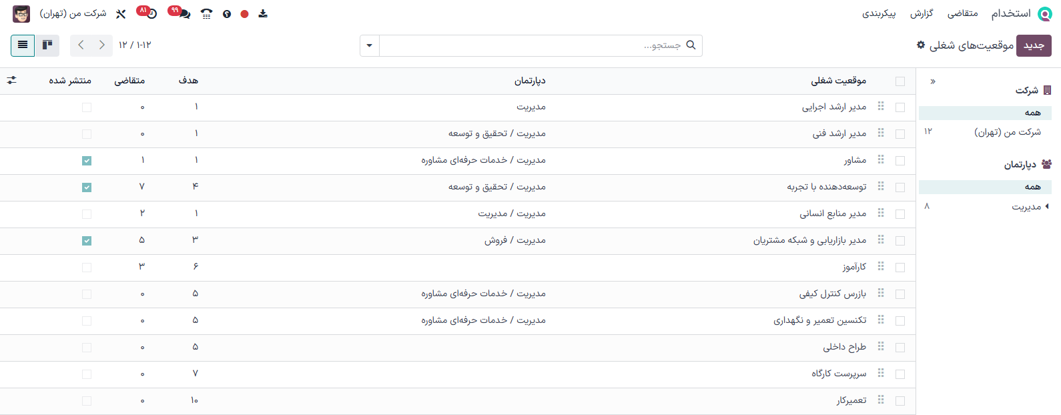Screen dimensions: 1061x415
Task: Collapse the filter side panel
Action: pos(933,81)
